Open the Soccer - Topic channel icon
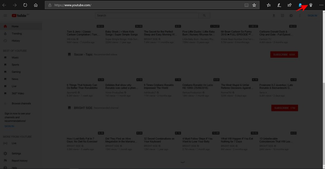This screenshot has height=169, width=325. click(x=69, y=54)
